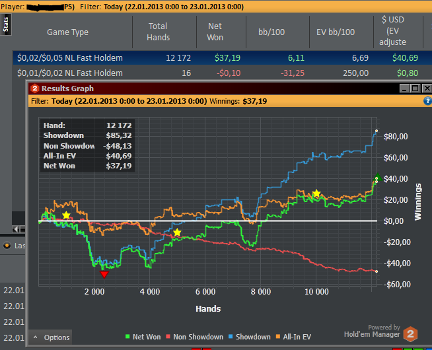This screenshot has width=432, height=350.
Task: Click the green peak triangle marker at graph end
Action: click(377, 178)
